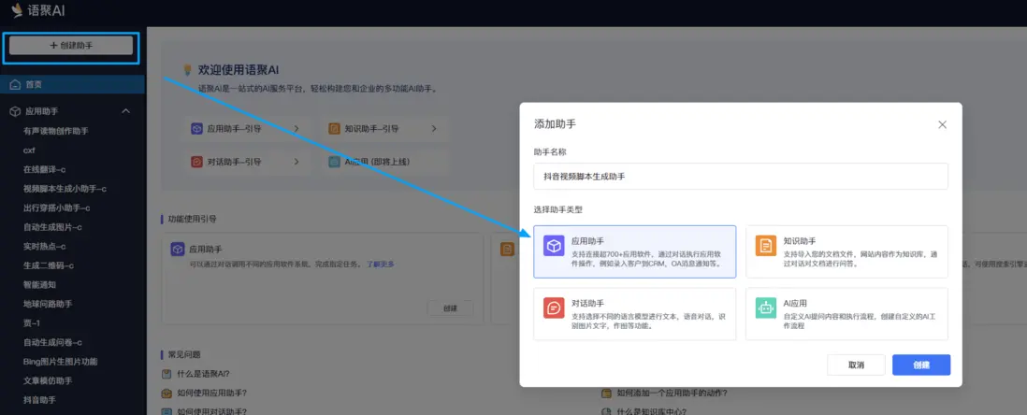Open 出行穿搭小助手-c in sidebar
The height and width of the screenshot is (415, 1027).
pyautogui.click(x=56, y=208)
